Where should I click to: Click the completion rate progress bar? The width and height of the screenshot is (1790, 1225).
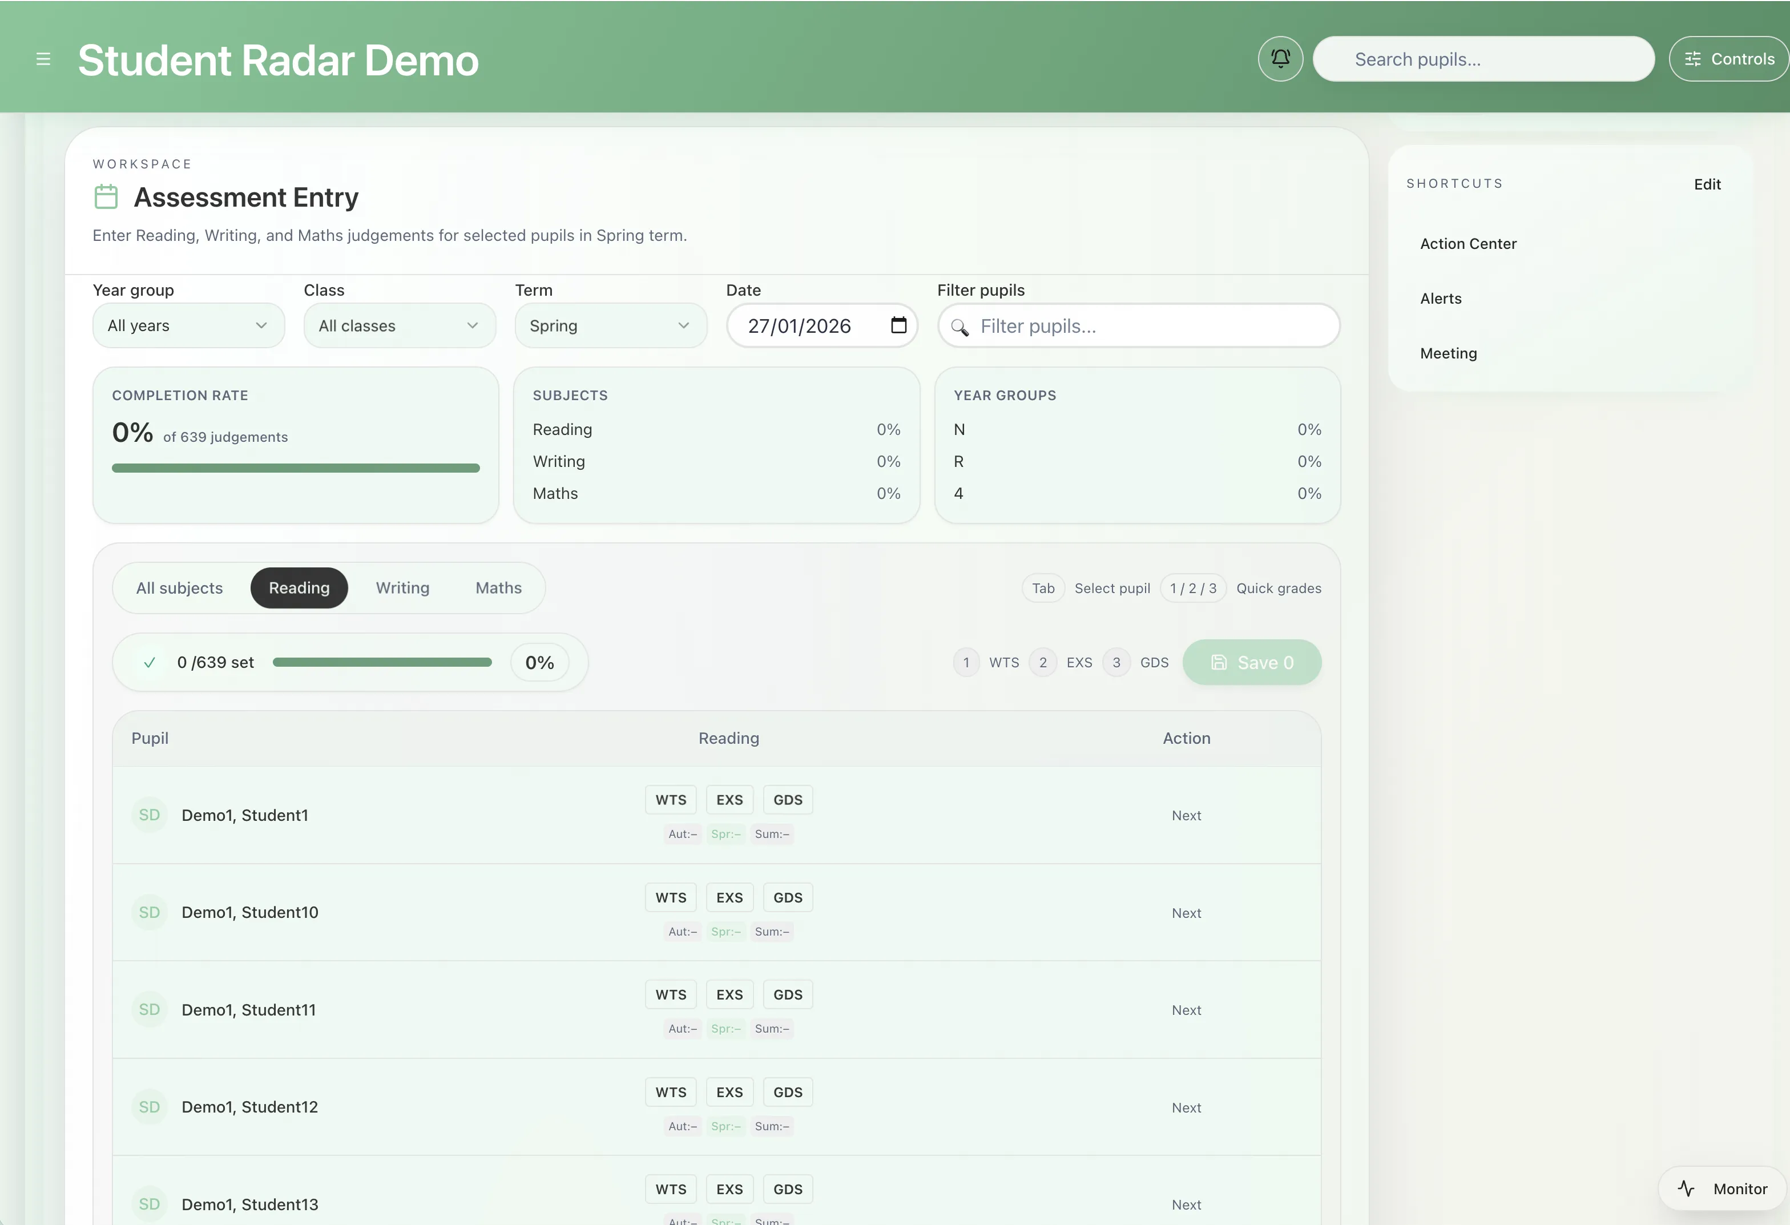point(296,467)
